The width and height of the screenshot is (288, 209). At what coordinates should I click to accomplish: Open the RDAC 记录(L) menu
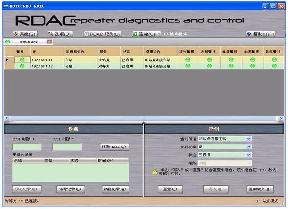102,34
